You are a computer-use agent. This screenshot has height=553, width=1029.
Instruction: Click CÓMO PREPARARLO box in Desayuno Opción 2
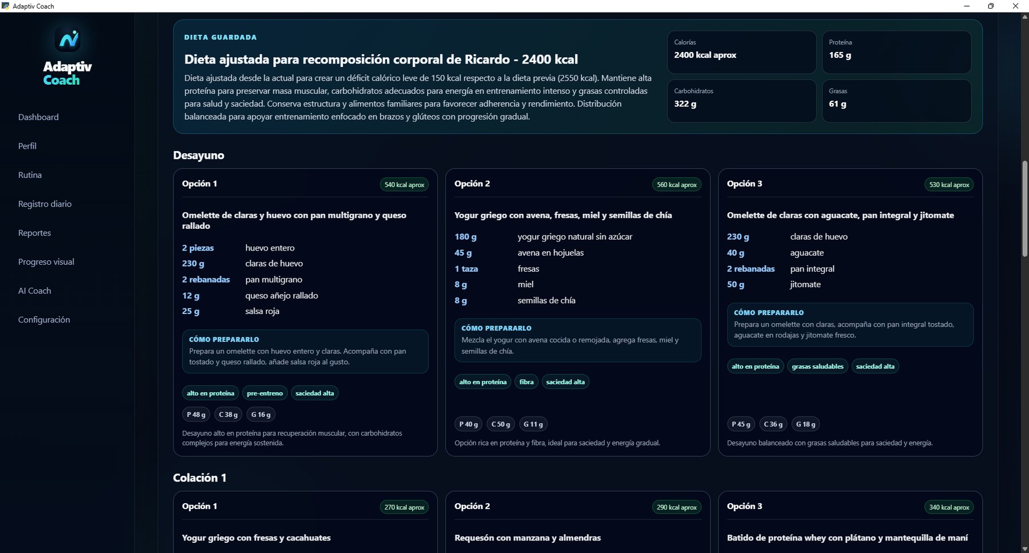point(578,340)
